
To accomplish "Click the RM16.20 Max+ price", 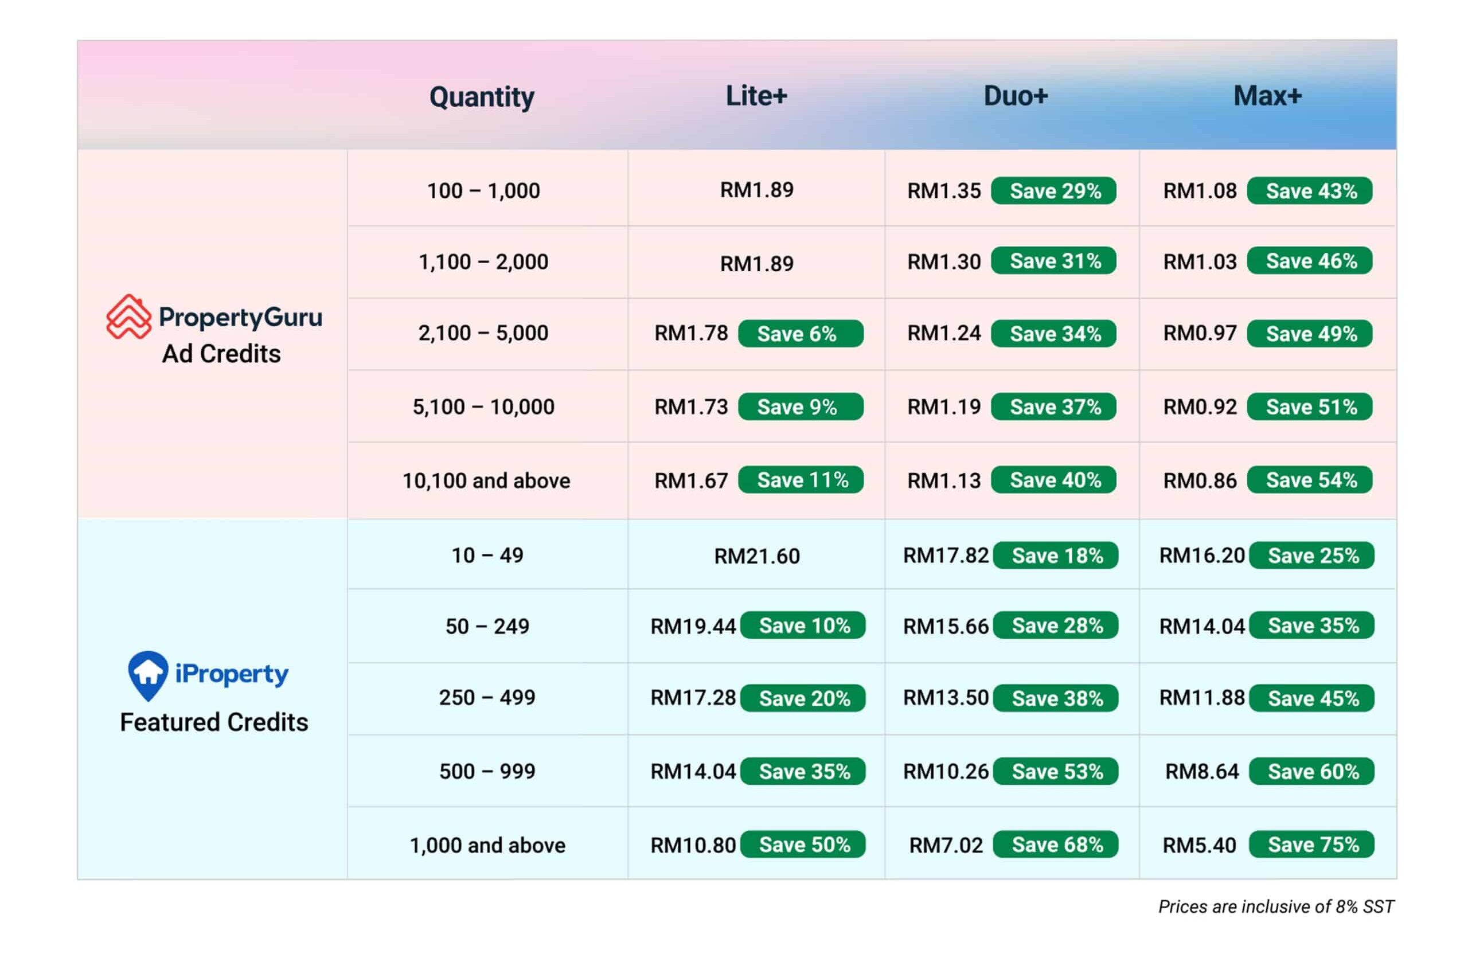I will coord(1202,555).
